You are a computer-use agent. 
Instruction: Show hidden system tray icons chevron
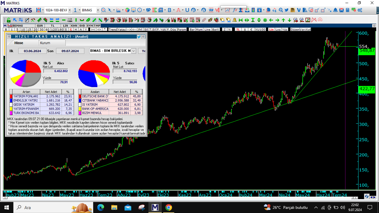[x=316, y=207]
